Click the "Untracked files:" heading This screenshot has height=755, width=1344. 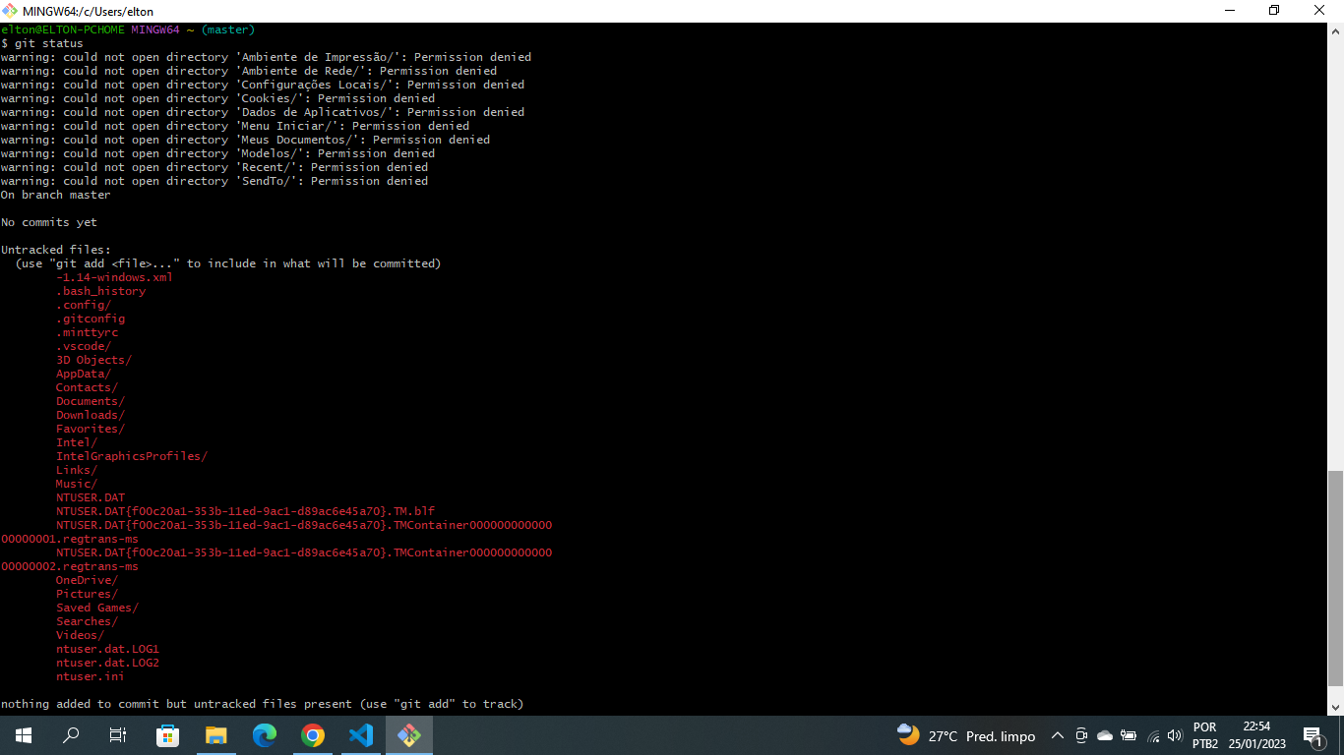coord(56,250)
